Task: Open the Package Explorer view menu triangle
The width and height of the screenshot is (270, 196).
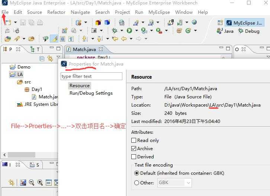Action: 58,57
